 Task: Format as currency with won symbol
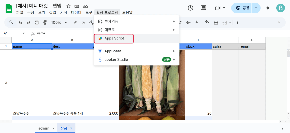[75, 23]
